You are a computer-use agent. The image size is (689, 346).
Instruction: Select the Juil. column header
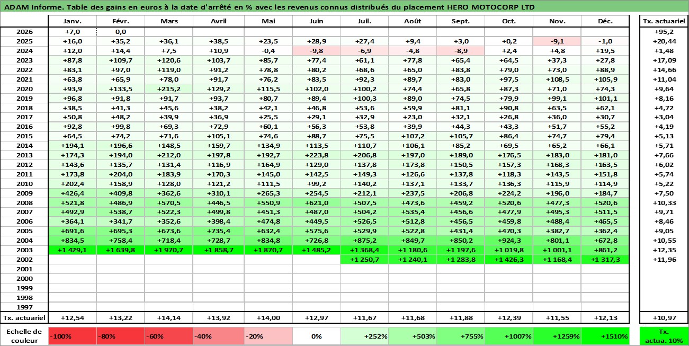(364, 21)
